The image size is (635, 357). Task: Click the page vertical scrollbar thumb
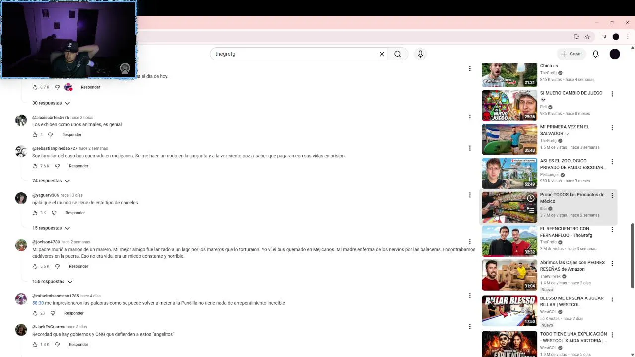coord(632,255)
